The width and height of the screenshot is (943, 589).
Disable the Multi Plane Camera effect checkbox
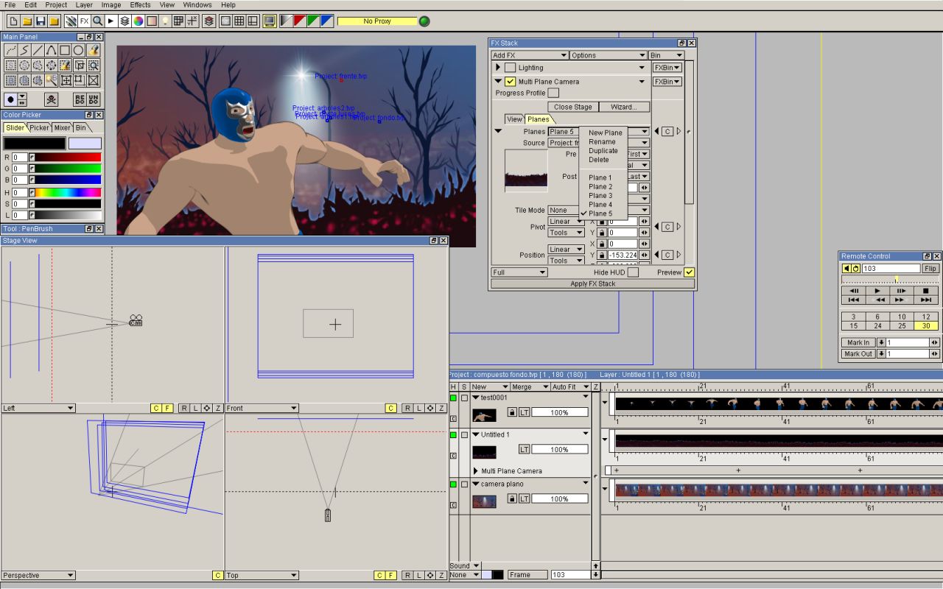510,82
